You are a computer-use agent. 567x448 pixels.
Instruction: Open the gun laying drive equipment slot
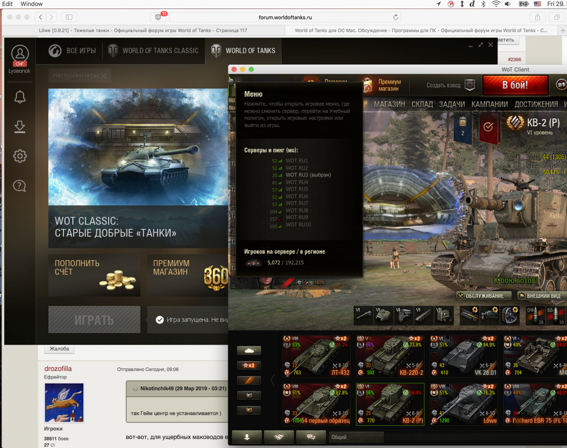(490, 315)
